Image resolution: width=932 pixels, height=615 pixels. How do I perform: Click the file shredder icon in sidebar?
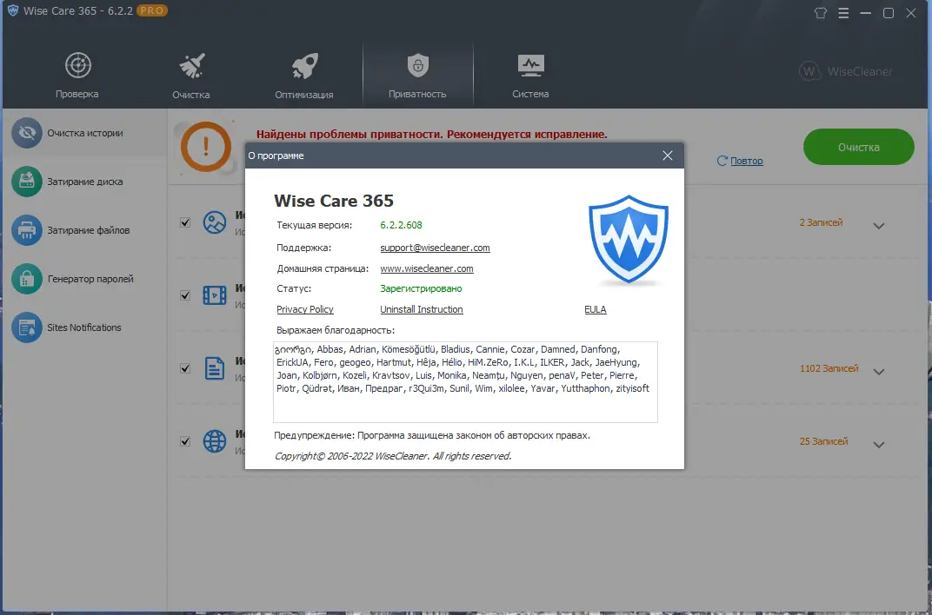pos(27,230)
